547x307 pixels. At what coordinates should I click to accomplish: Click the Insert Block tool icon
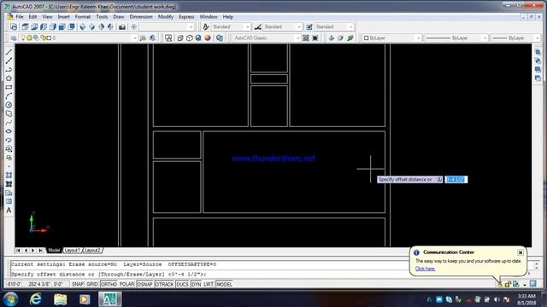9,149
